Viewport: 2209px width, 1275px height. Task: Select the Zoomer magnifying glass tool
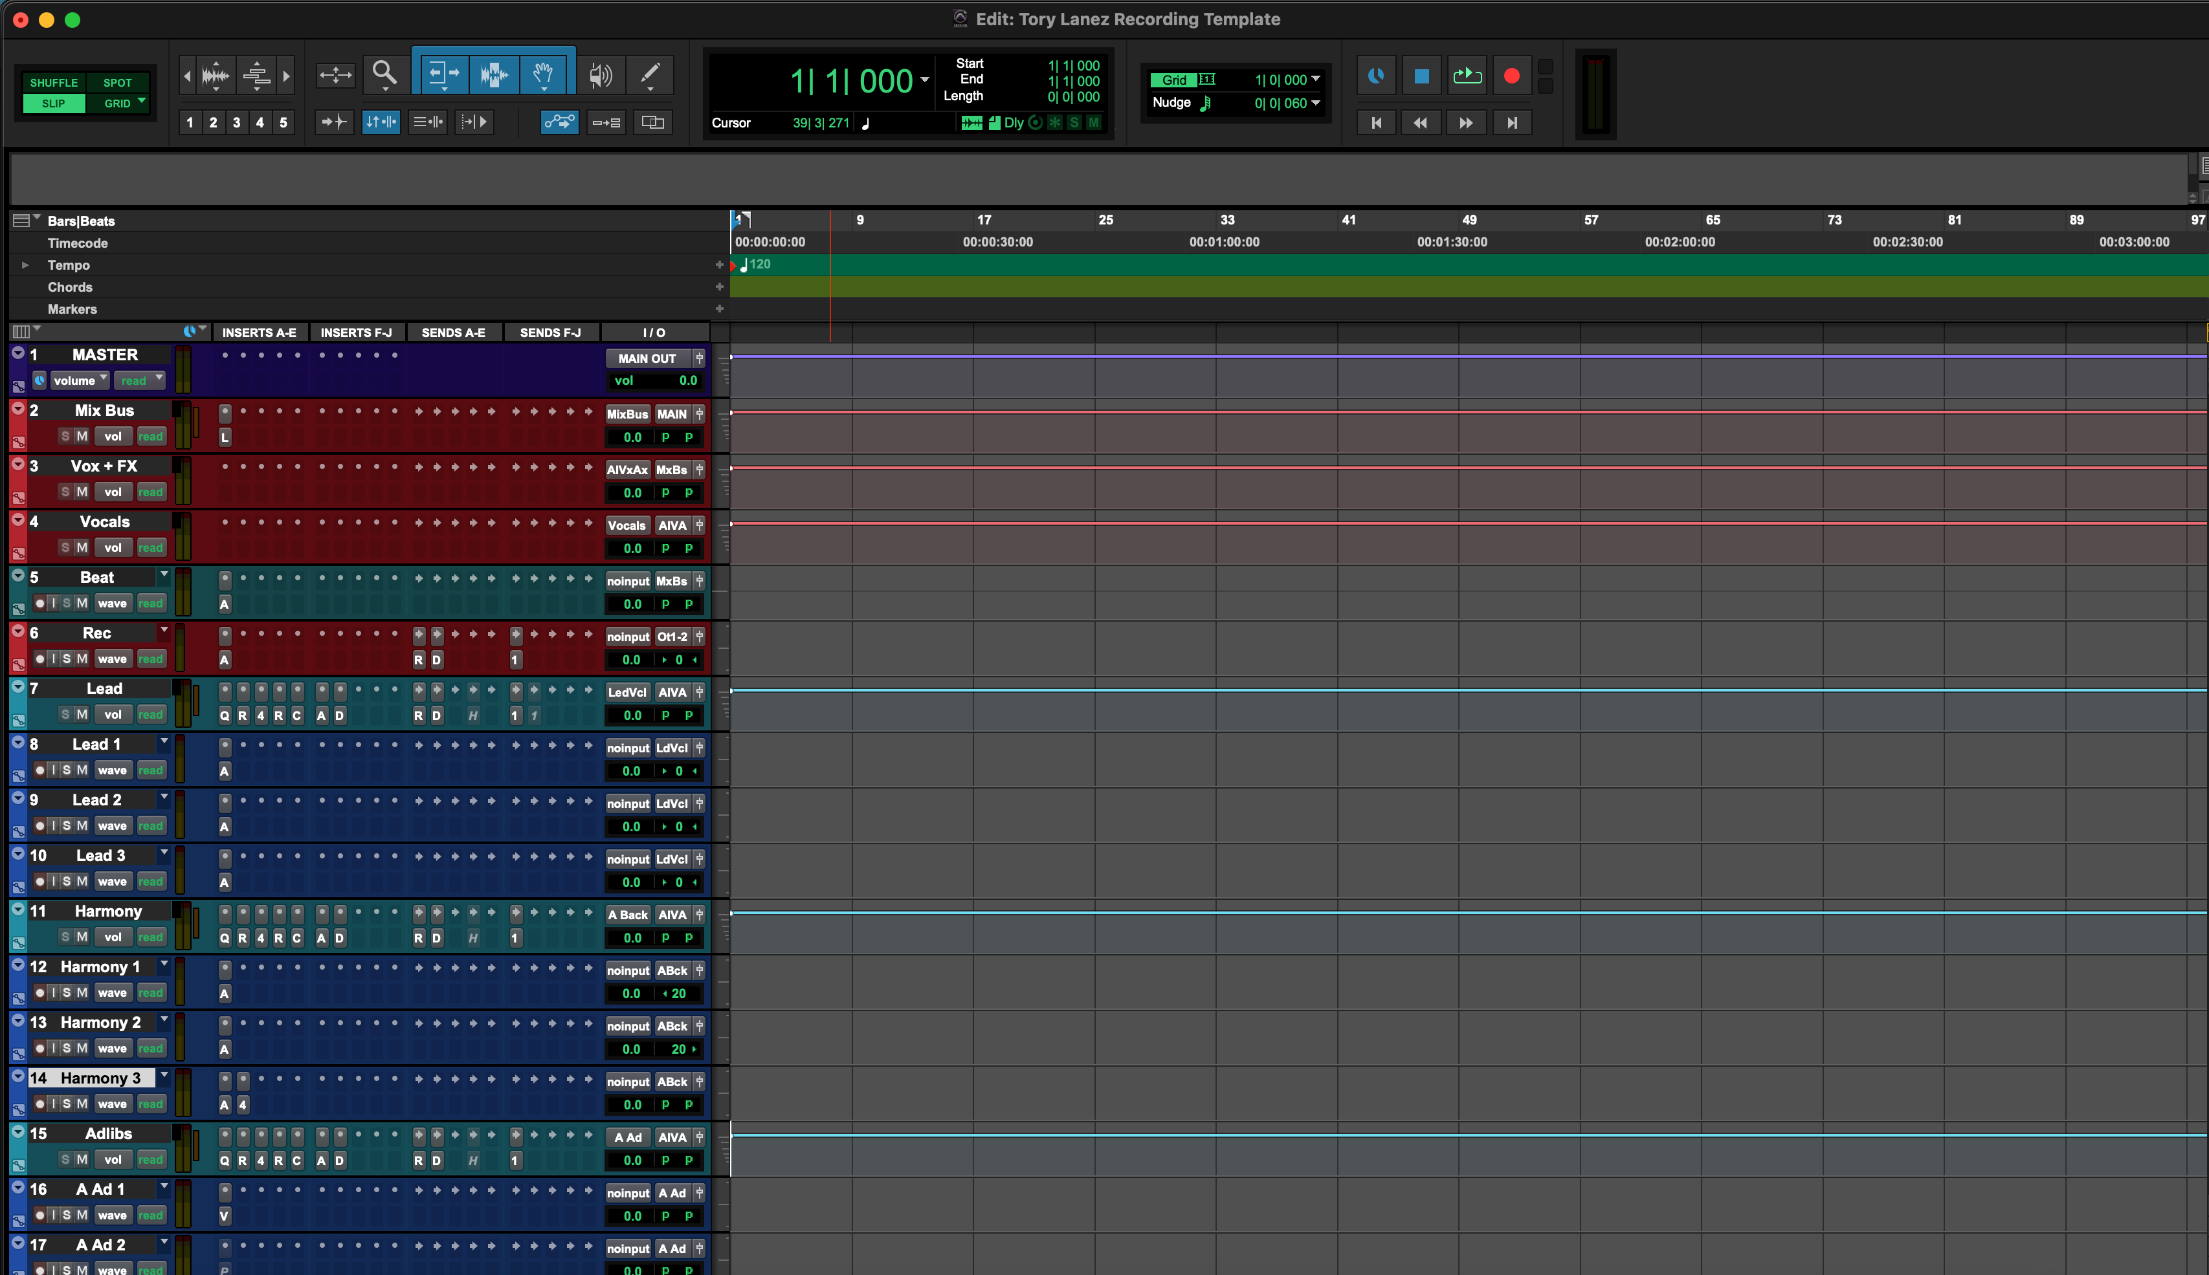coord(384,74)
